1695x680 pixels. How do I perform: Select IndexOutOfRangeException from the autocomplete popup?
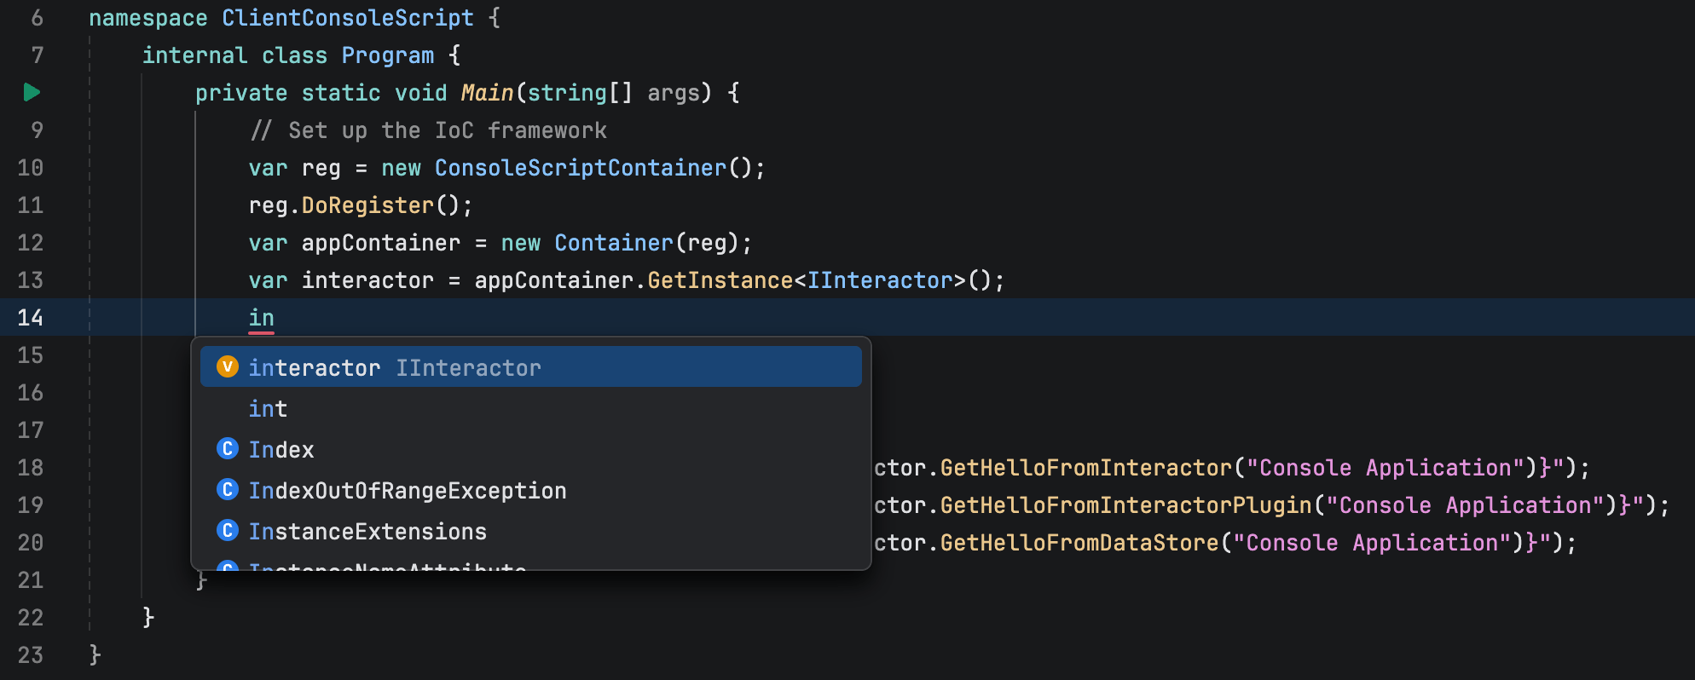tap(408, 491)
